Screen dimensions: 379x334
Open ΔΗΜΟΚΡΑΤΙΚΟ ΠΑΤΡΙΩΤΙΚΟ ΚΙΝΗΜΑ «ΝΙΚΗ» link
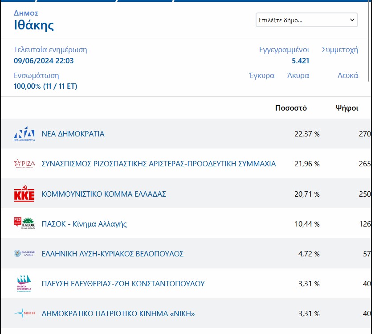118,313
